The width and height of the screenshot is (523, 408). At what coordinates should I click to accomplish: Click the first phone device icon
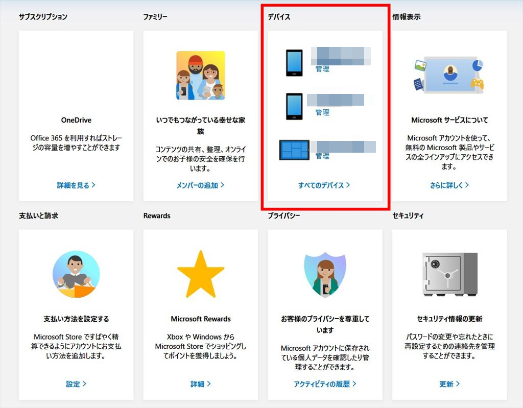pyautogui.click(x=294, y=62)
